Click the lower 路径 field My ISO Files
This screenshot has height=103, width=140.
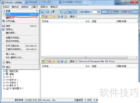pyautogui.click(x=107, y=61)
